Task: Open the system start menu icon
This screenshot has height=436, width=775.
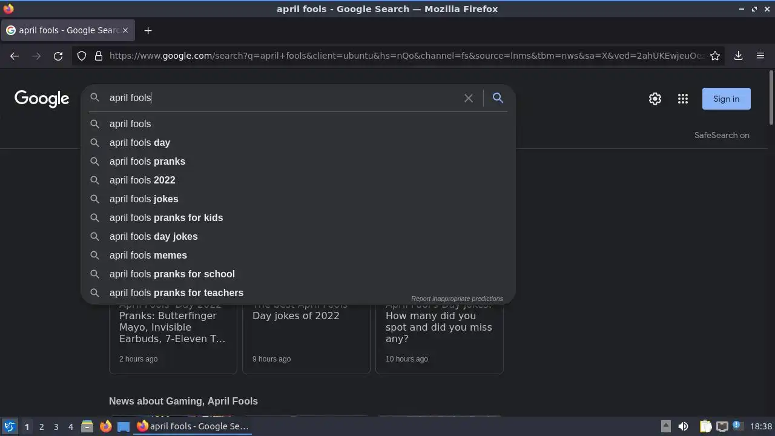Action: (9, 426)
